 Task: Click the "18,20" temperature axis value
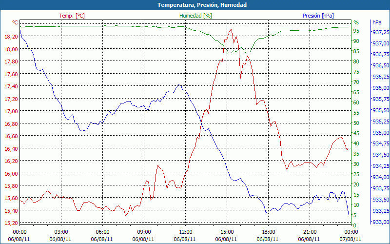tap(11, 37)
